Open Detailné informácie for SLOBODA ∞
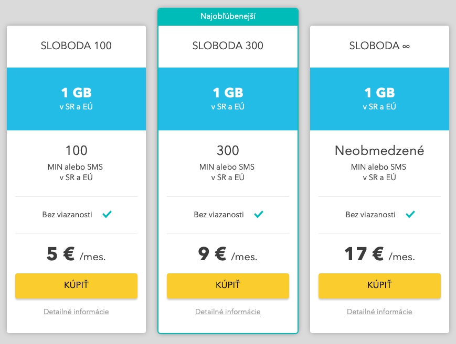 379,312
